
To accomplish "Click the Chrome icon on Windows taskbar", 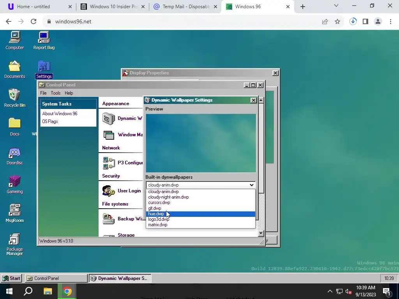I will pos(67,291).
